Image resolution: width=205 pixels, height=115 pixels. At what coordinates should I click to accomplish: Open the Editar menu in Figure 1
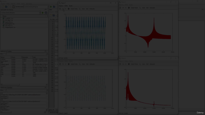pyautogui.click(x=66, y=6)
